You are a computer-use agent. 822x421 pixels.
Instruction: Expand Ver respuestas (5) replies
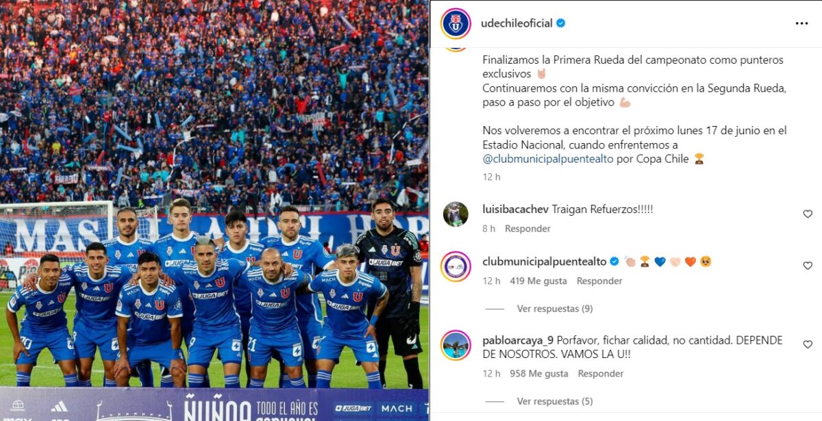555,401
